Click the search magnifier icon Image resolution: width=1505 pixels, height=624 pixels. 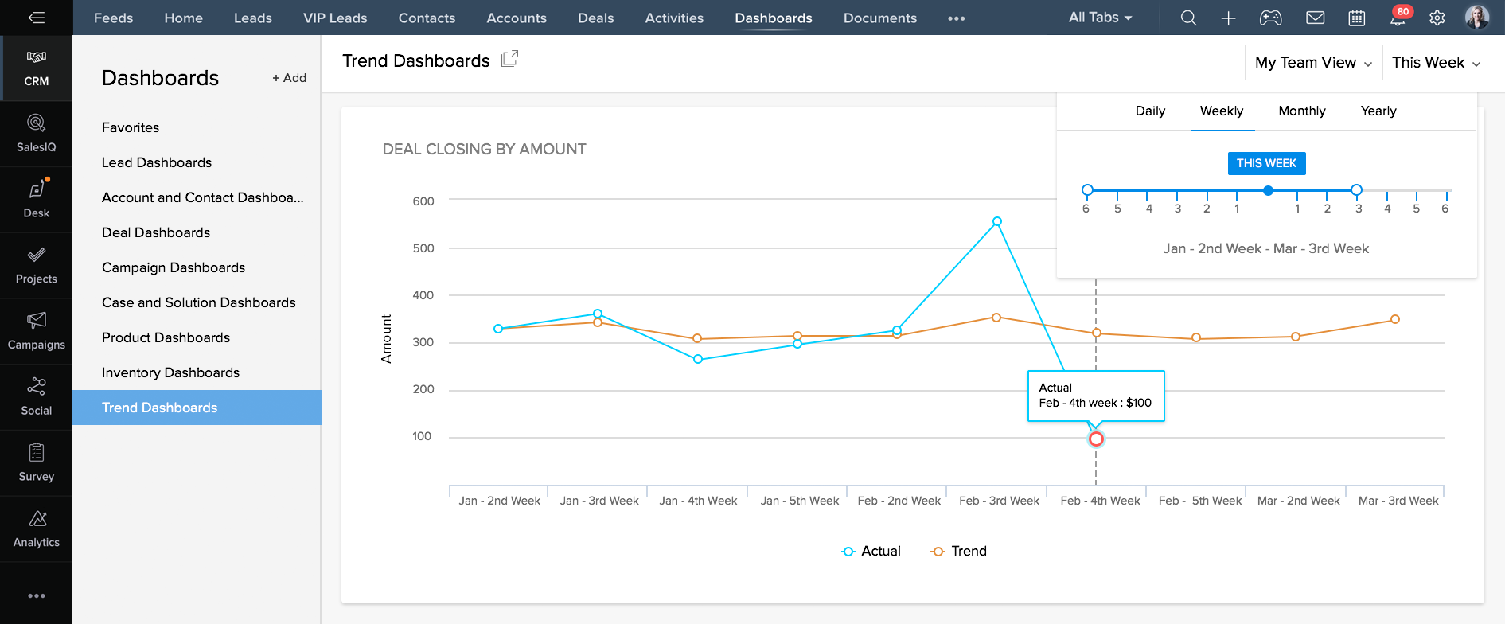tap(1188, 18)
